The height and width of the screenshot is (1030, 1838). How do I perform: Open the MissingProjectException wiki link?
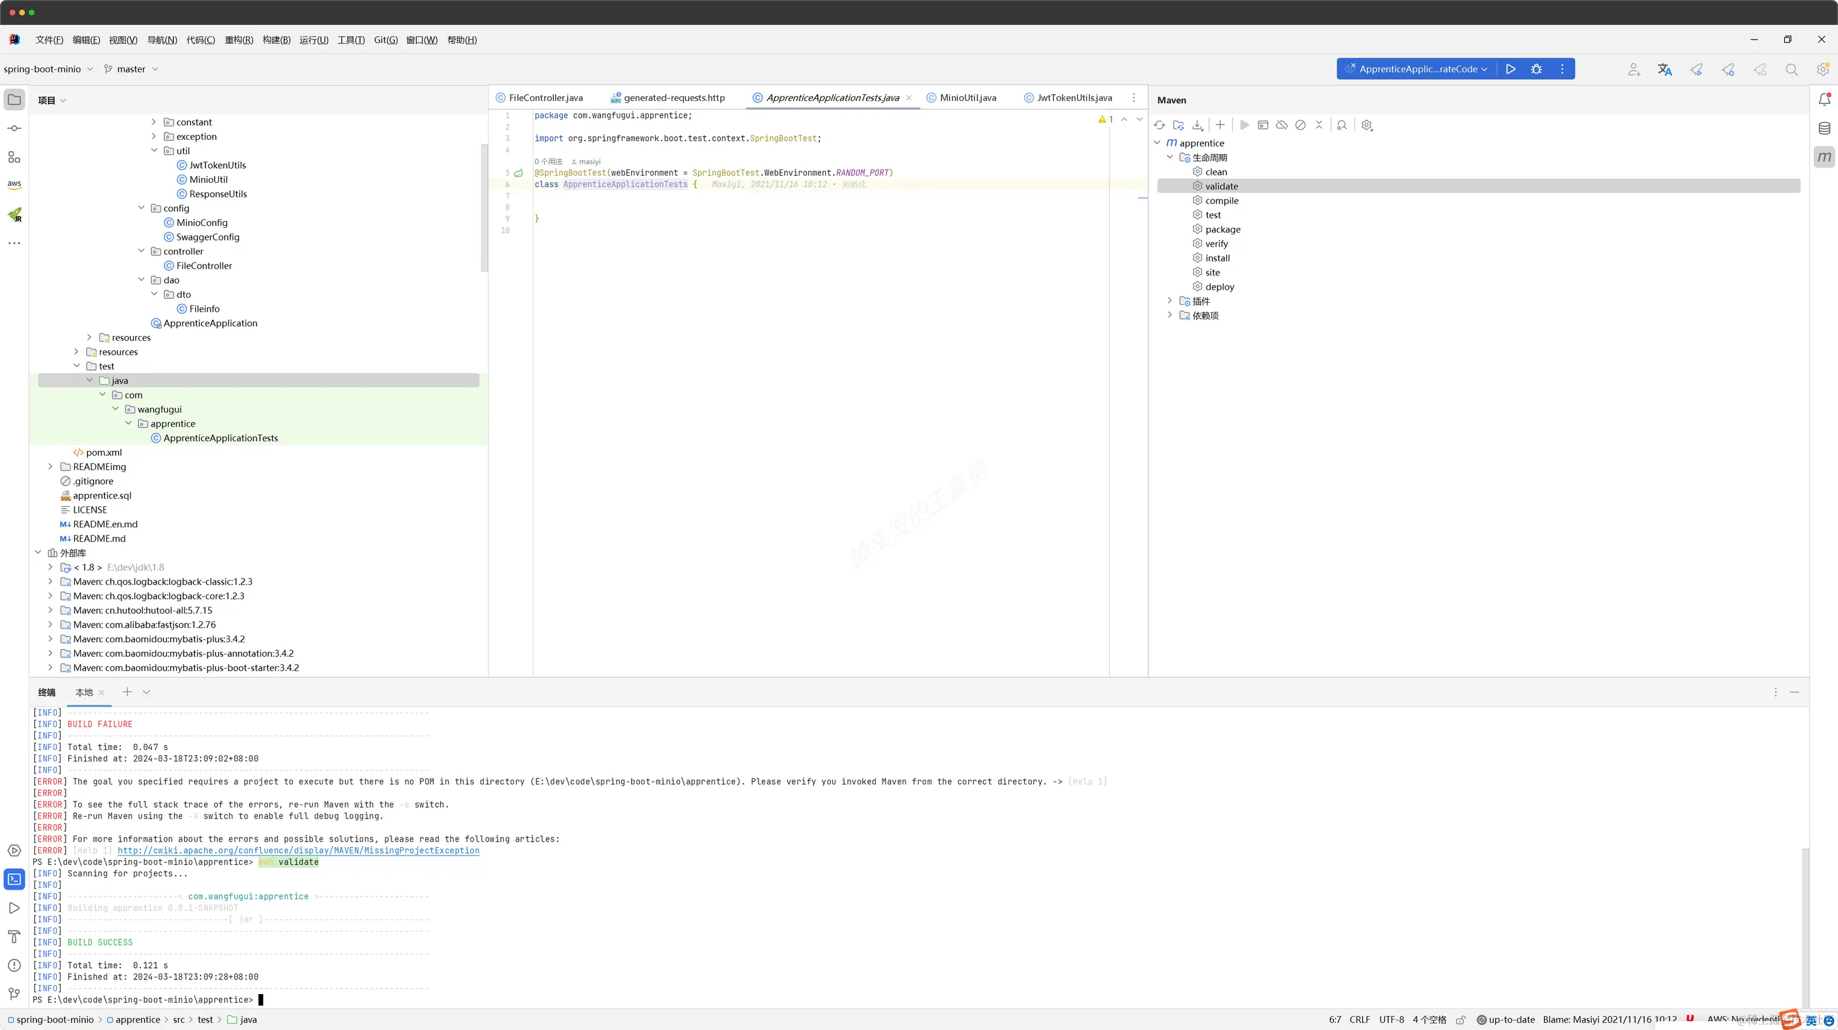click(298, 850)
